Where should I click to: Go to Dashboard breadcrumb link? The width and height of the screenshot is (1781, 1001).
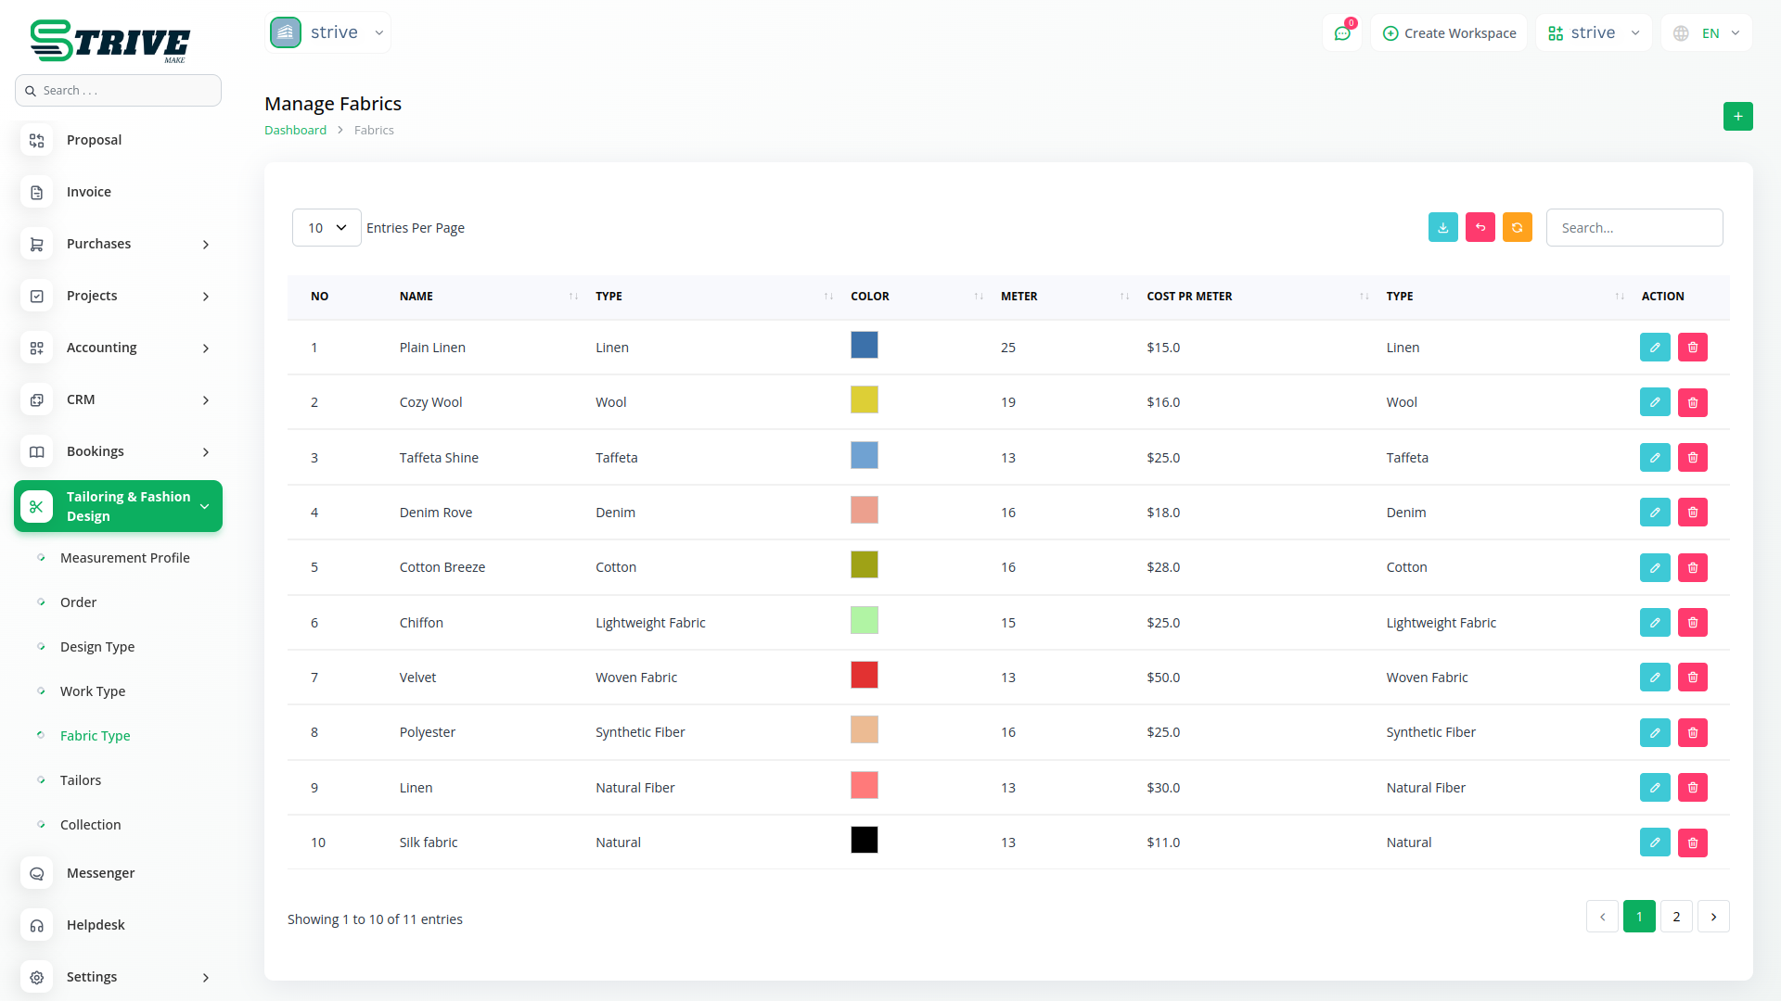[x=295, y=131]
